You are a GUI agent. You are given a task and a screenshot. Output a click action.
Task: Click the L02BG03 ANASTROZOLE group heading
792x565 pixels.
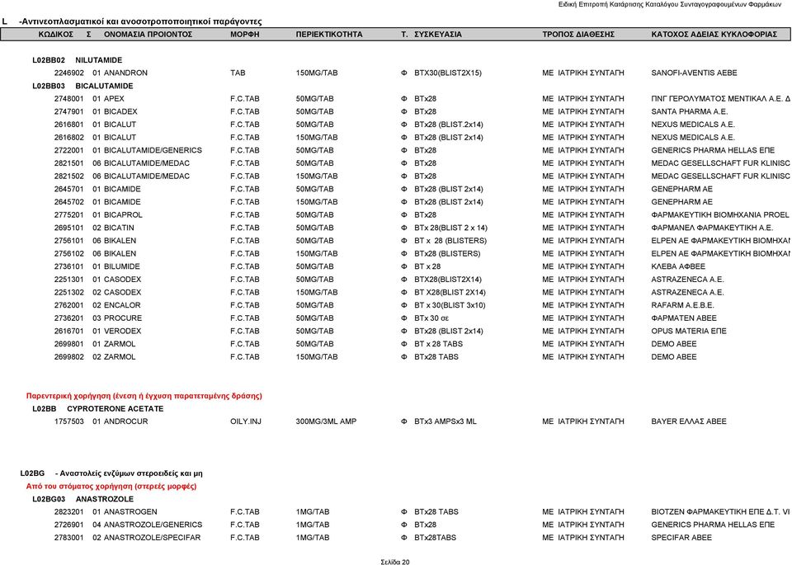82,499
